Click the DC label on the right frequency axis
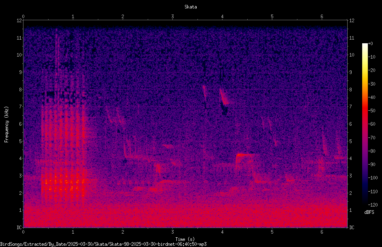382x247 pixels. click(352, 228)
